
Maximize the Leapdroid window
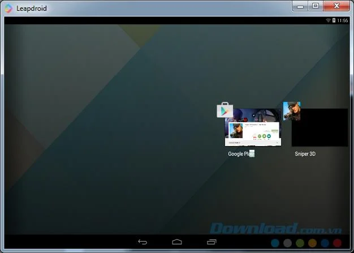(316, 6)
